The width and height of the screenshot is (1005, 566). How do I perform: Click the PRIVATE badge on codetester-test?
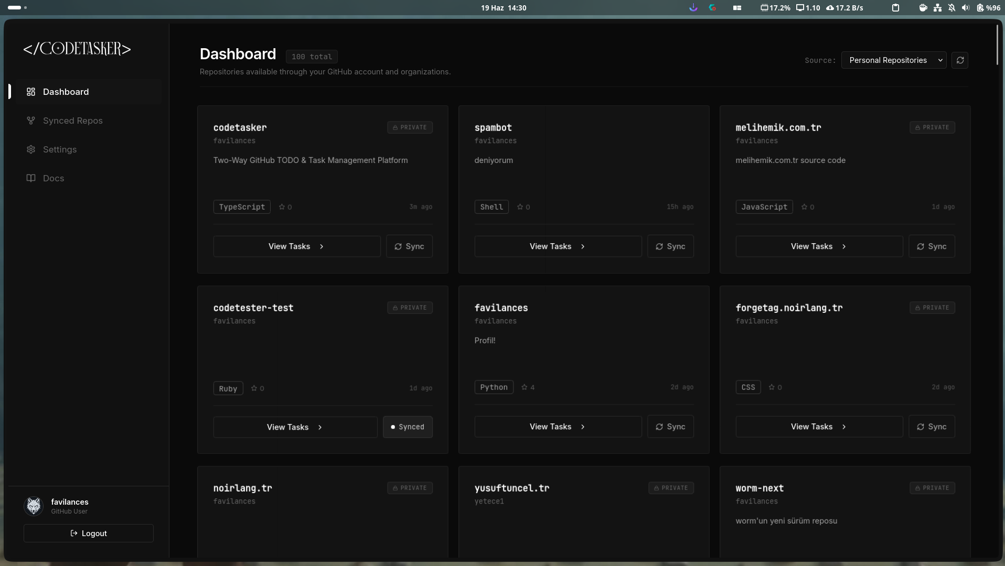point(410,308)
